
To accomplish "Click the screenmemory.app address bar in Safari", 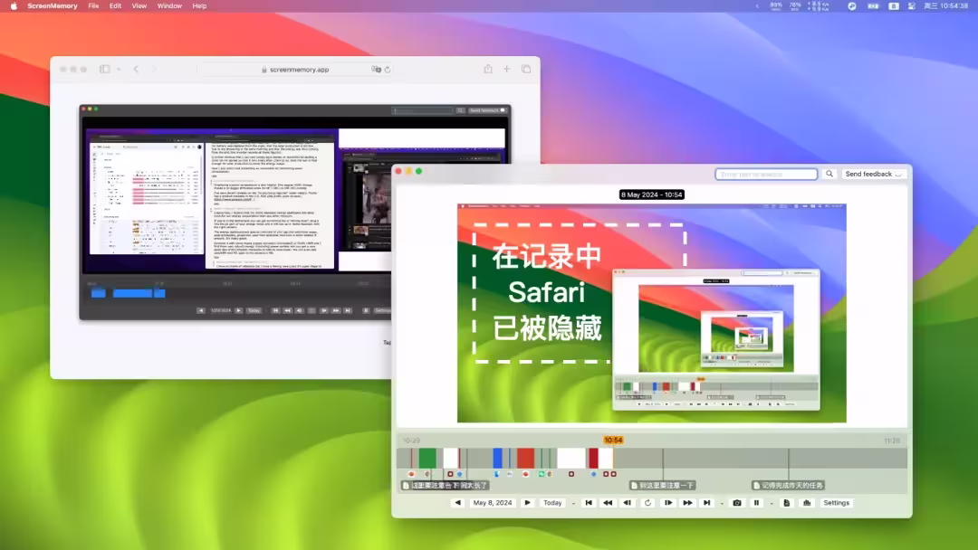I will coord(295,70).
